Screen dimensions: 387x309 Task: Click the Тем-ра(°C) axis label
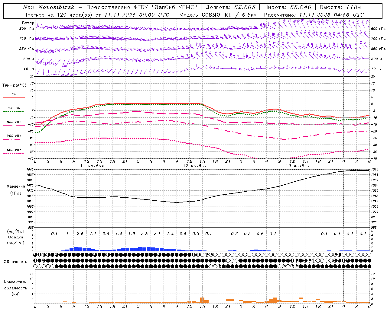click(14, 85)
